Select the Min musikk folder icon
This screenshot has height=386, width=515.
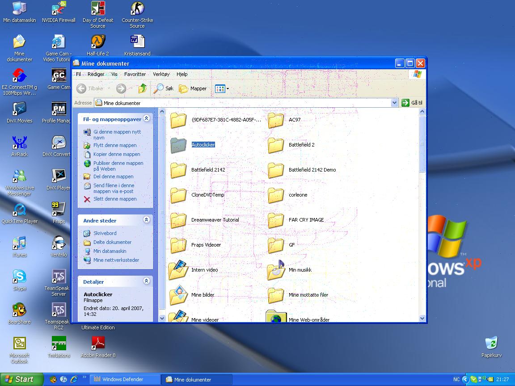click(276, 270)
